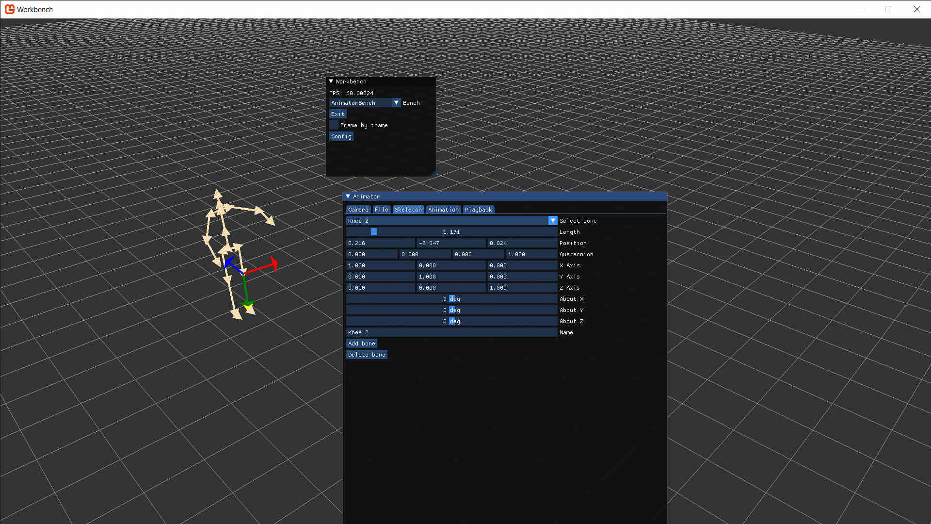Select the Skeleton tab

408,210
